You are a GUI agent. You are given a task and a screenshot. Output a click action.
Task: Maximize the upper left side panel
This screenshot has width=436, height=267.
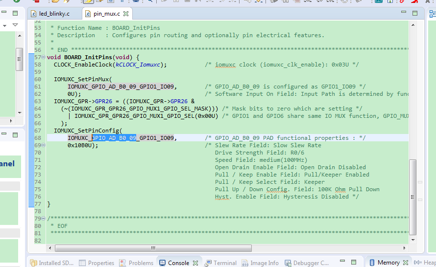15,13
